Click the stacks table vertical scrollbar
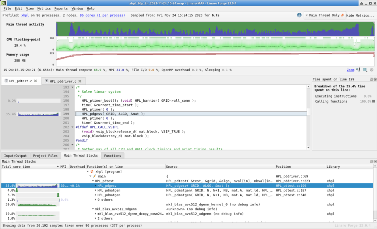The width and height of the screenshot is (377, 229). coord(375,193)
